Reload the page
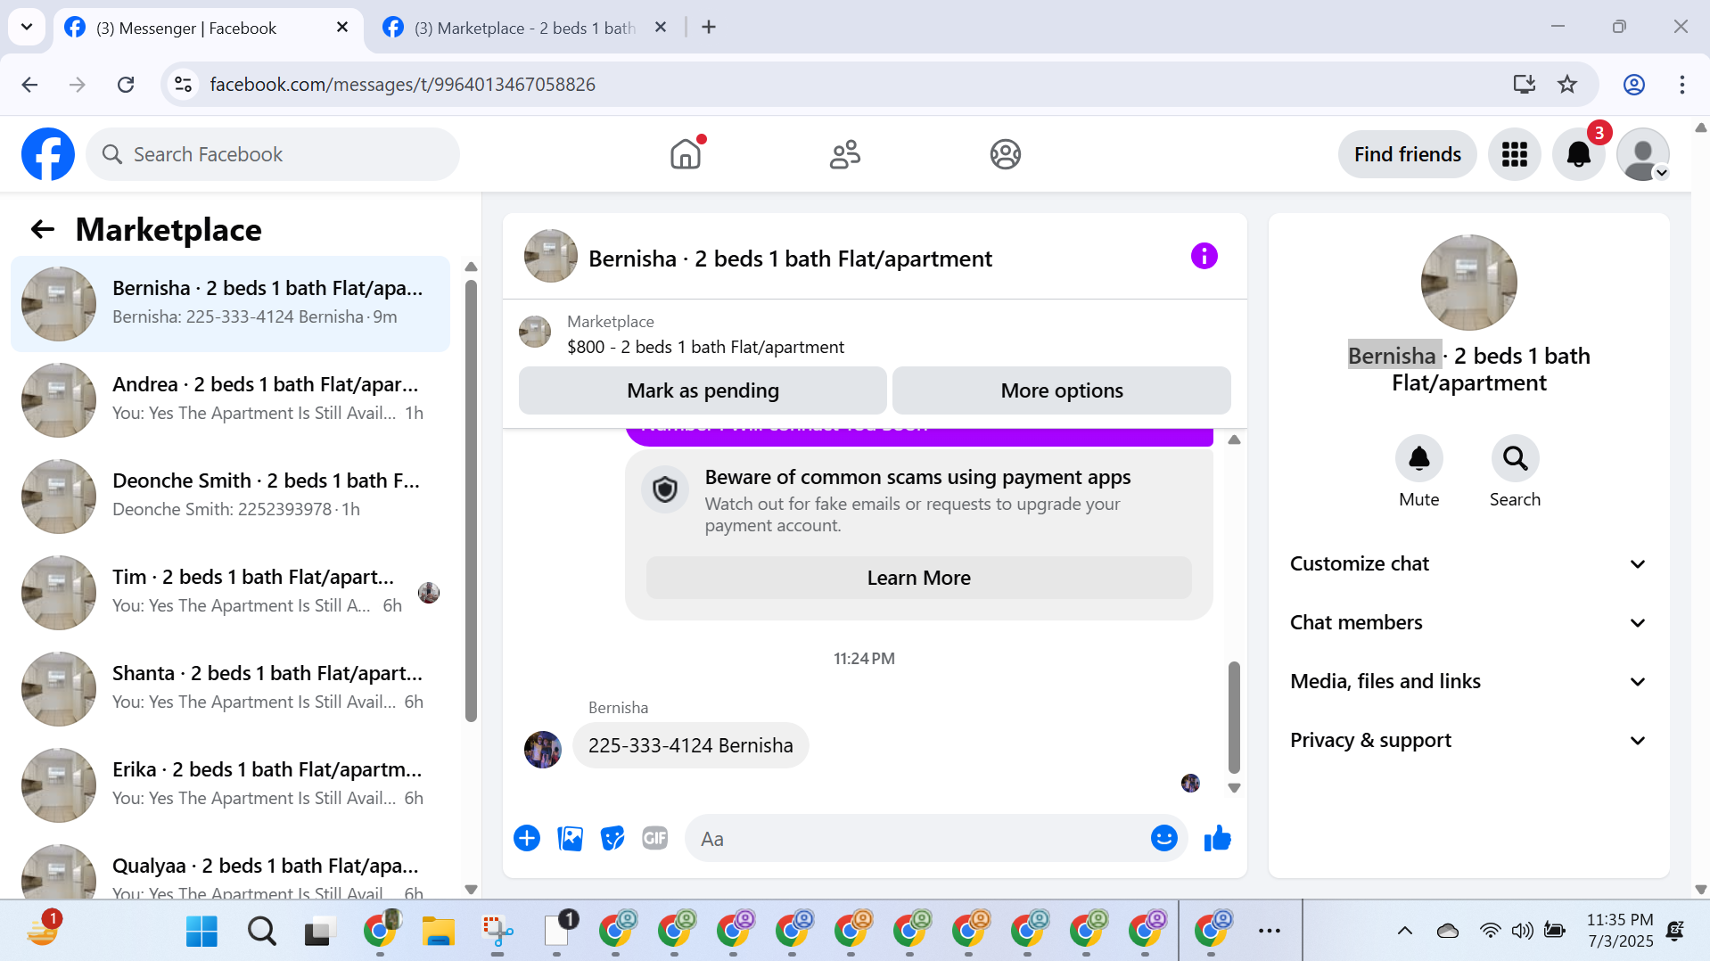 coord(126,84)
